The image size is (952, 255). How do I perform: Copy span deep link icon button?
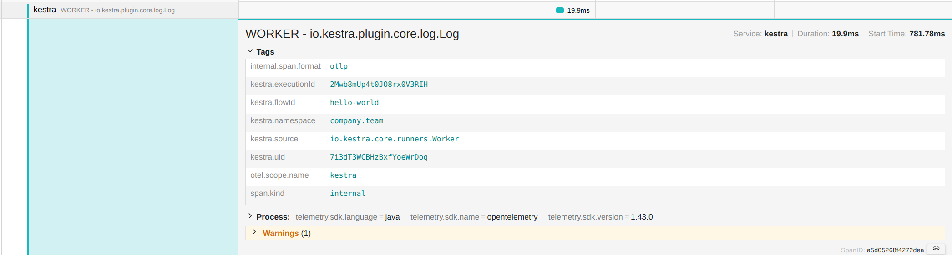936,249
